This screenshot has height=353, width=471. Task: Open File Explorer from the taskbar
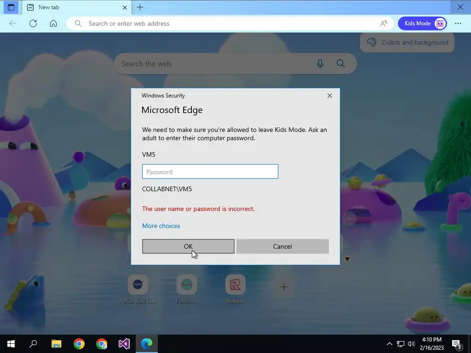56,344
